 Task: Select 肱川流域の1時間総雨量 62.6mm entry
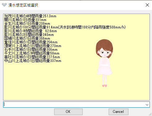[x=30, y=31]
